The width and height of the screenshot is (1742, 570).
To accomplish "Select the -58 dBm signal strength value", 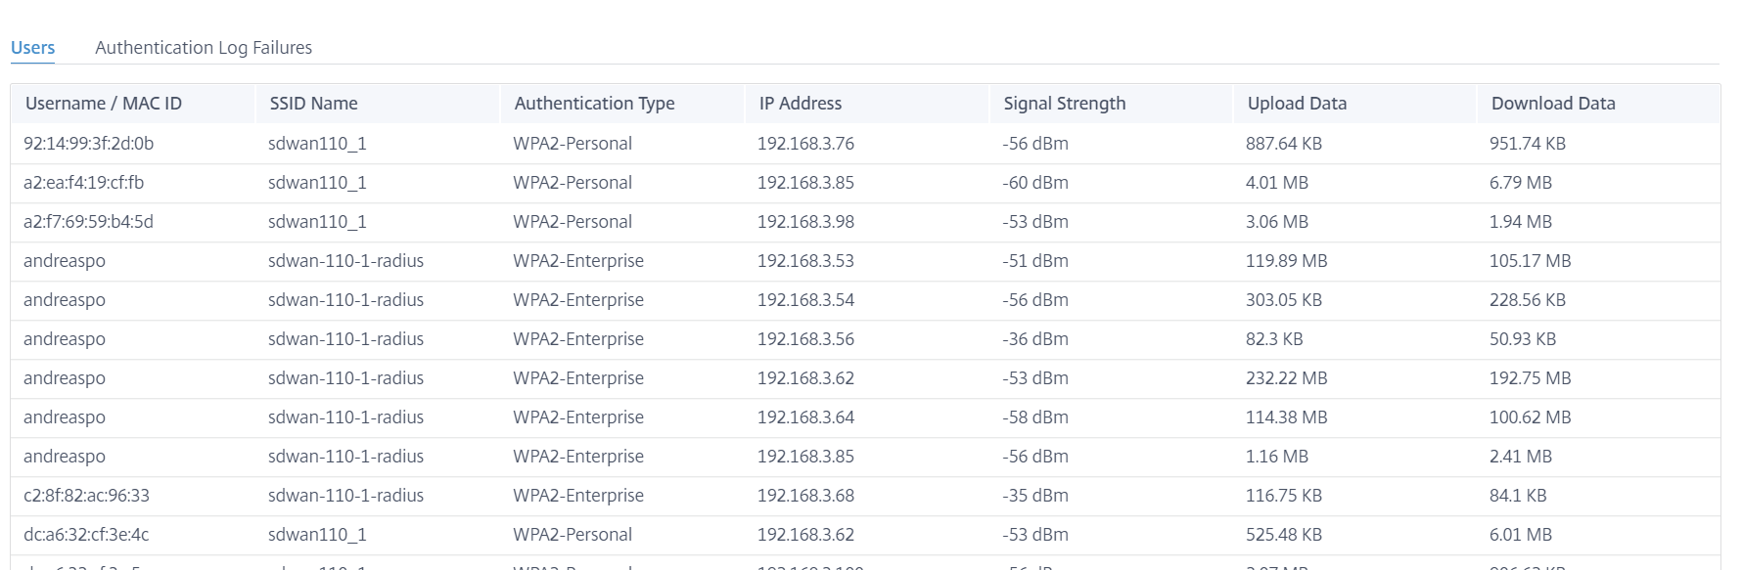I will [x=1035, y=417].
